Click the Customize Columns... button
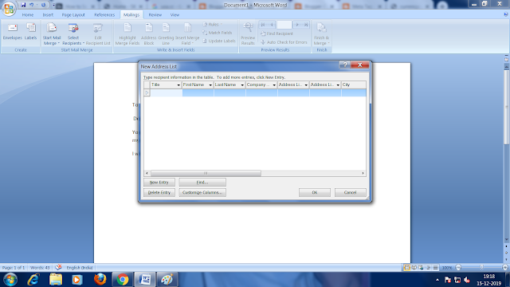 point(202,192)
